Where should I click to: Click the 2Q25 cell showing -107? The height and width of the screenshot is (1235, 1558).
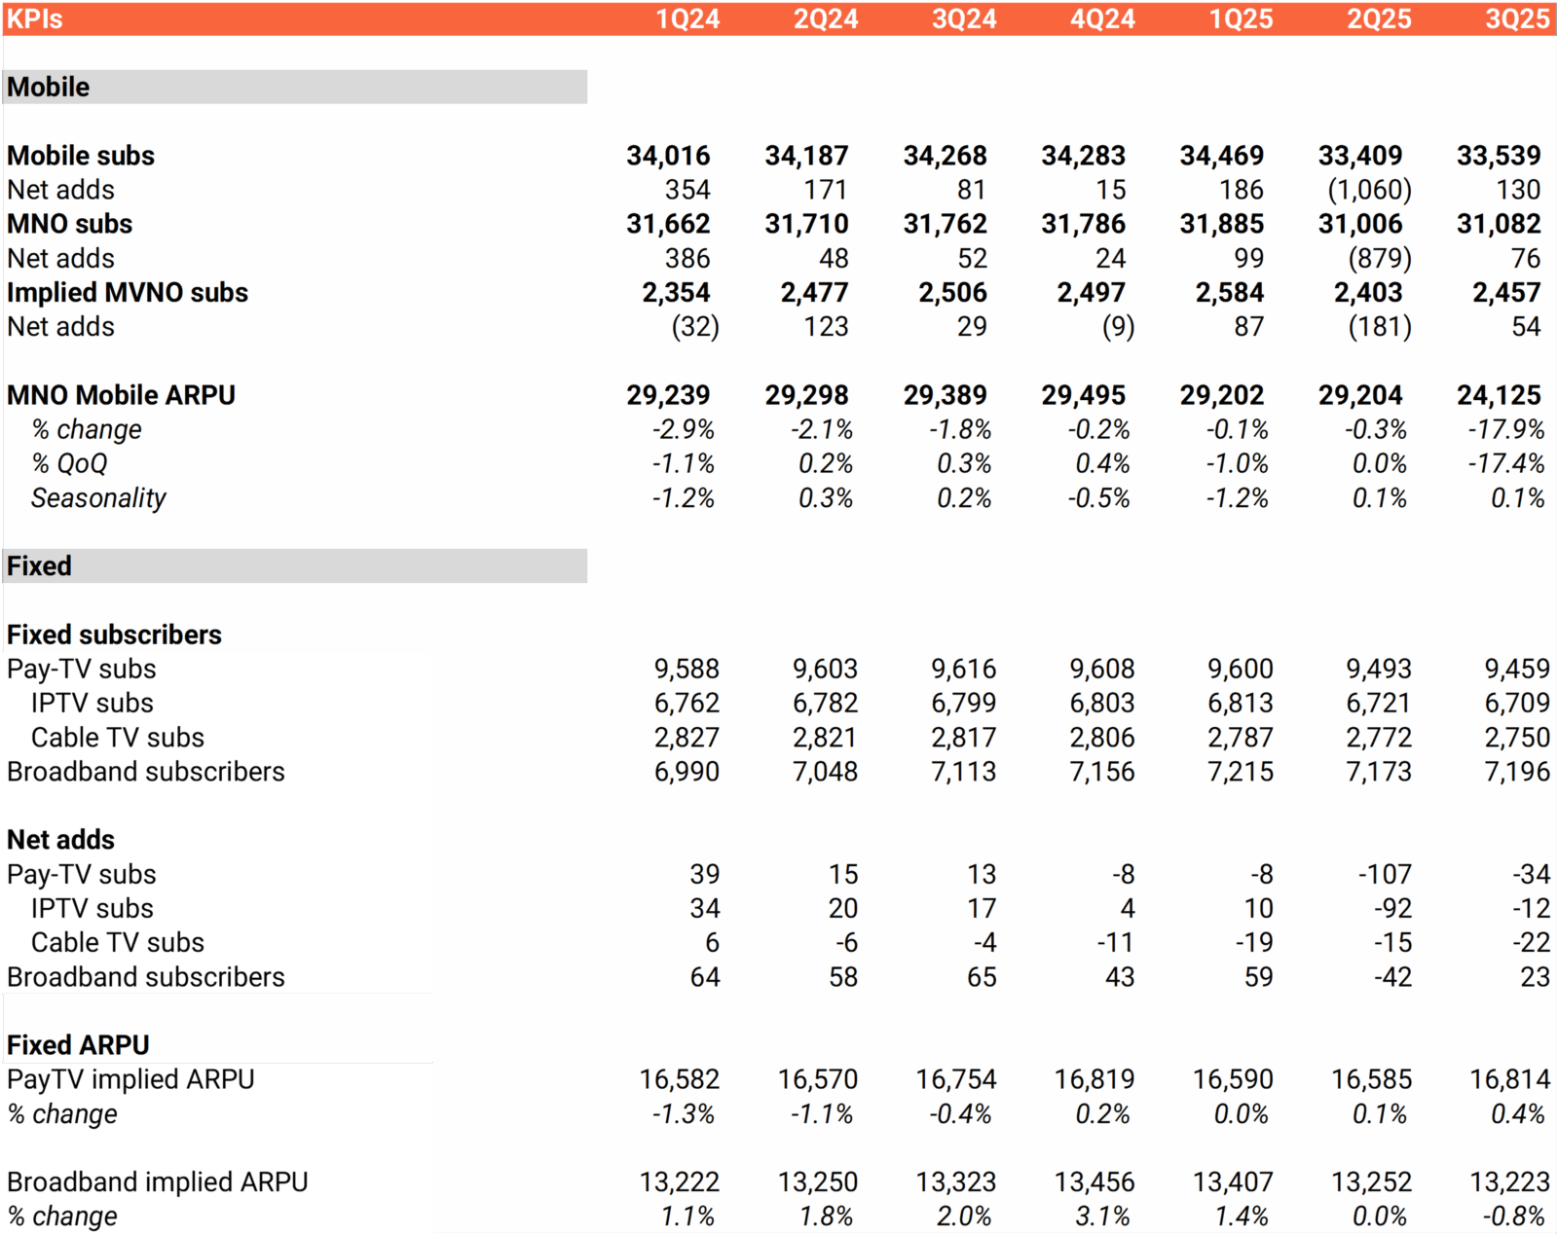(x=1384, y=874)
